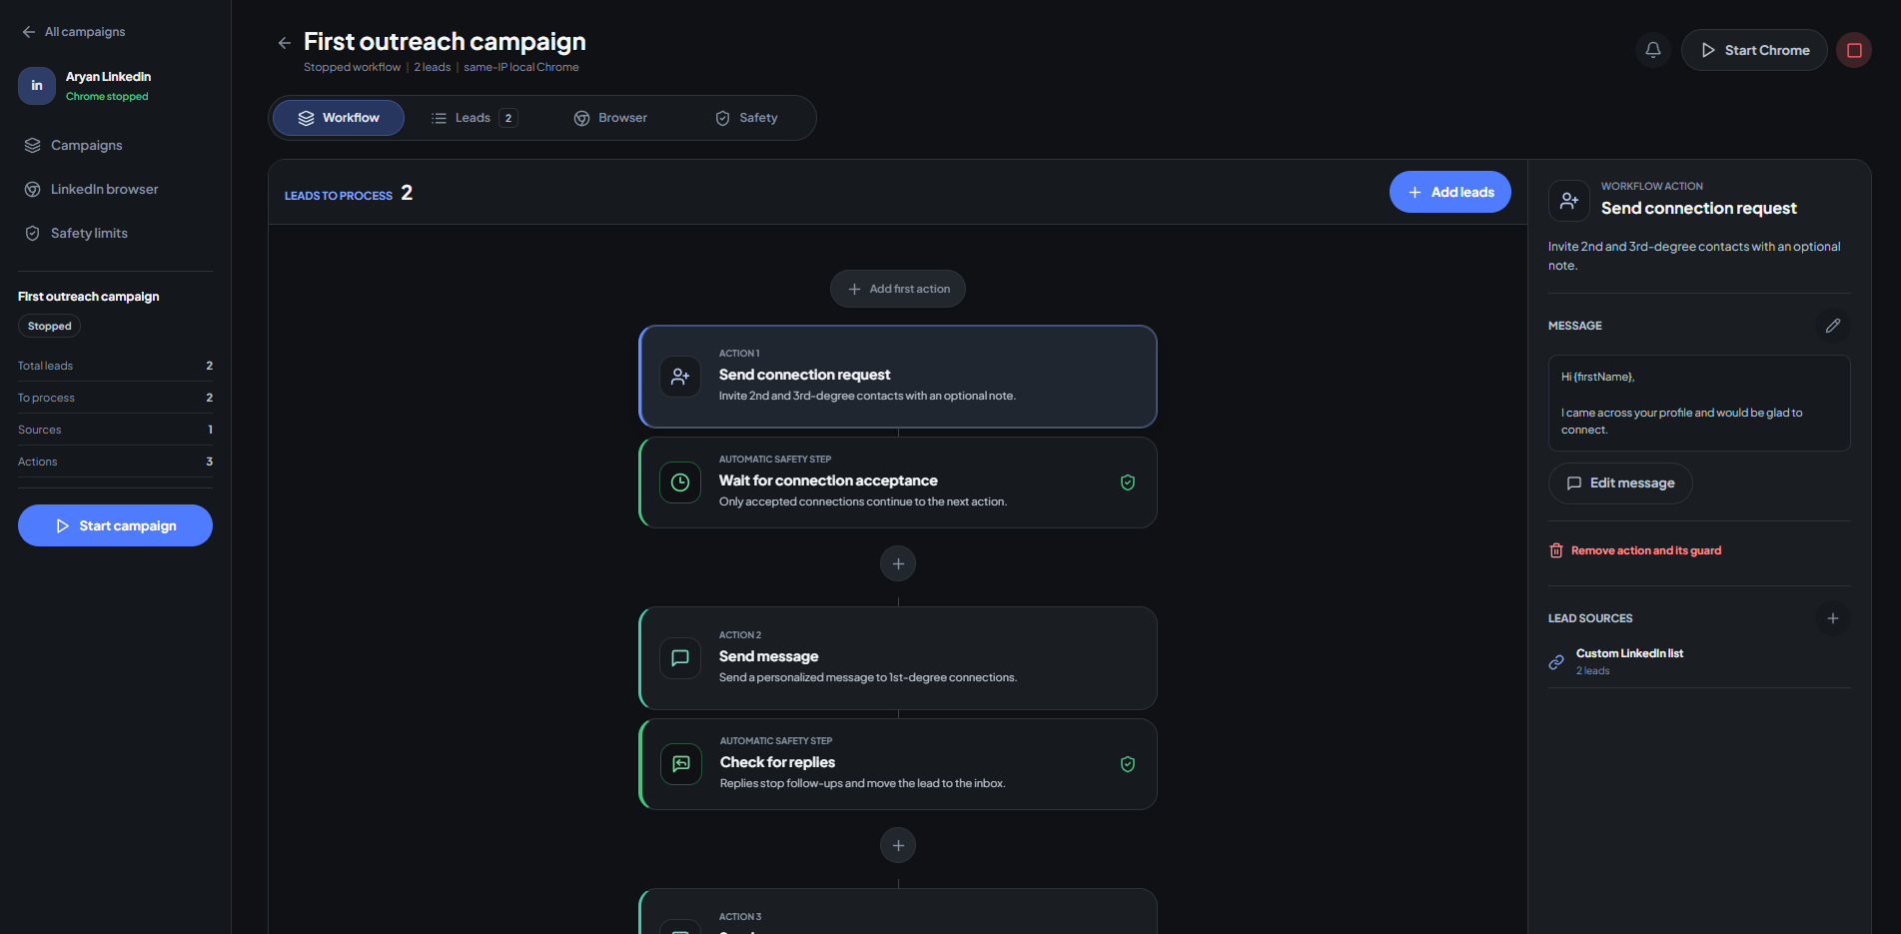Select the Wait for connection acceptance step
This screenshot has width=1901, height=934.
tap(898, 482)
